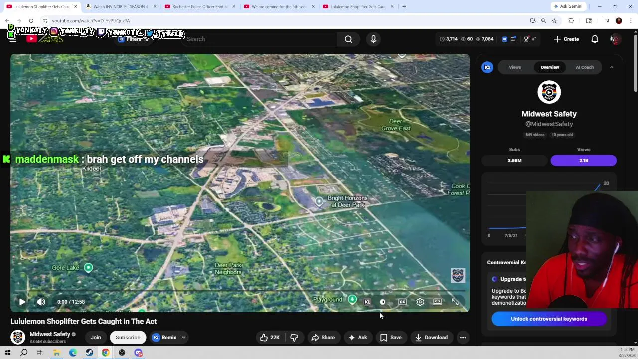
Task: Collapse the vidIQ panel with the chevron
Action: [612, 67]
